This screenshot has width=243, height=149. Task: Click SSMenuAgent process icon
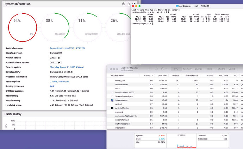(112, 100)
